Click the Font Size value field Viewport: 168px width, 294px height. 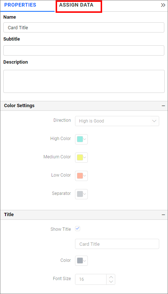tap(91, 279)
